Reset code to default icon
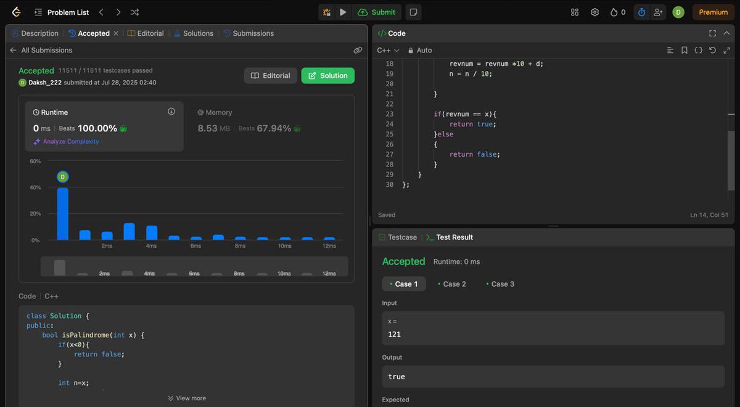Image resolution: width=740 pixels, height=407 pixels. point(712,50)
